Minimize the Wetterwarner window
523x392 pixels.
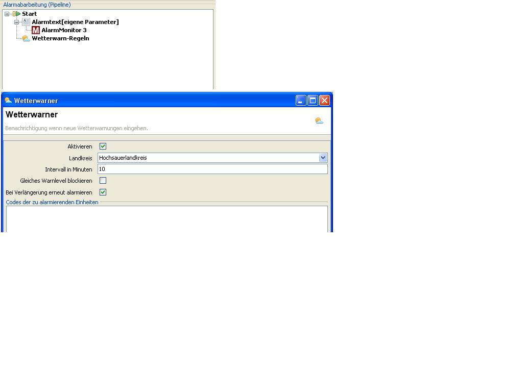click(x=301, y=101)
